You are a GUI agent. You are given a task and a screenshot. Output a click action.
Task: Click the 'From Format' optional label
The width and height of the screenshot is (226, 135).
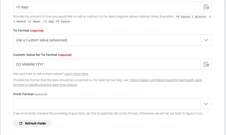30,94
